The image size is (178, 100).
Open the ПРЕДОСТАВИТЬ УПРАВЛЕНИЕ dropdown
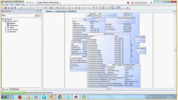click(48, 2)
